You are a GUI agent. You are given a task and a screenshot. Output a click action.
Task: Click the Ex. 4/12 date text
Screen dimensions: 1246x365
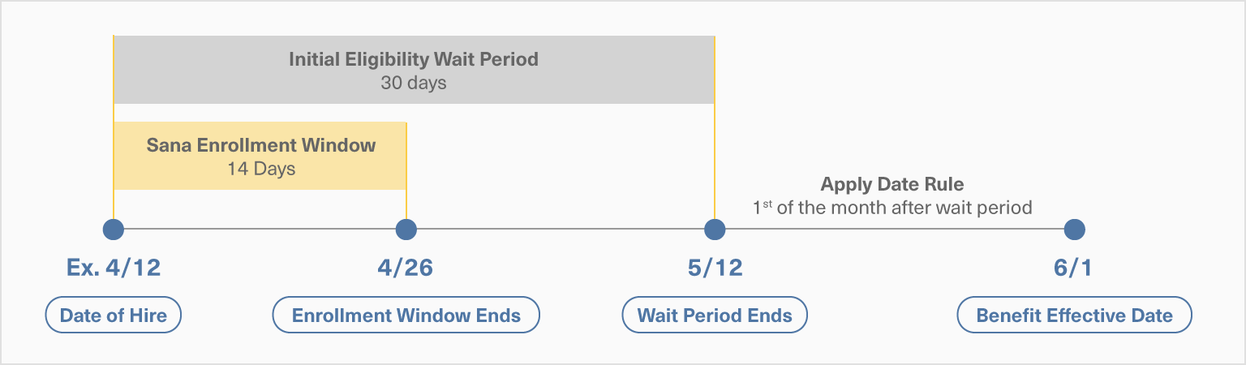click(114, 268)
